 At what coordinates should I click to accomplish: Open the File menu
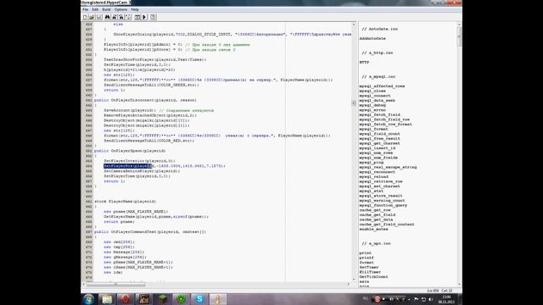86,9
